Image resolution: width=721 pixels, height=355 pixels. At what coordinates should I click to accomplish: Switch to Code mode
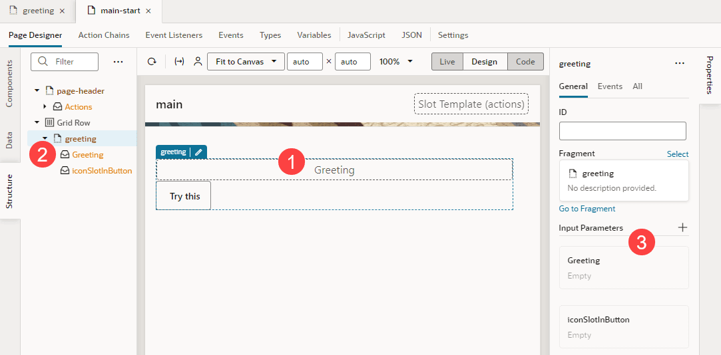click(x=525, y=62)
